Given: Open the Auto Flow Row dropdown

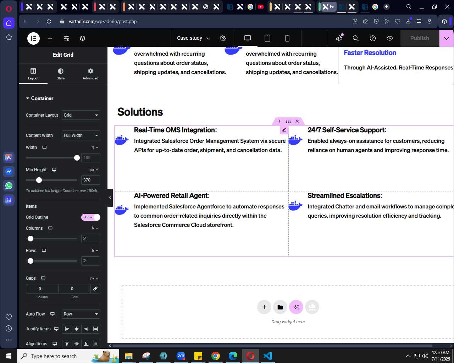Looking at the screenshot, I should [x=81, y=314].
